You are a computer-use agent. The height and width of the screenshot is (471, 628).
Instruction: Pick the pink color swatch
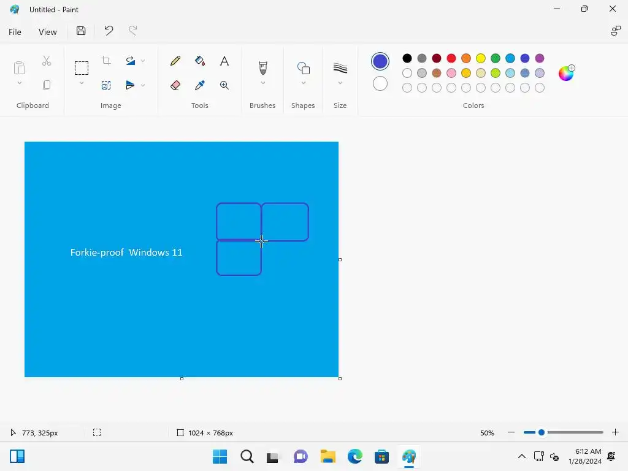(x=451, y=73)
